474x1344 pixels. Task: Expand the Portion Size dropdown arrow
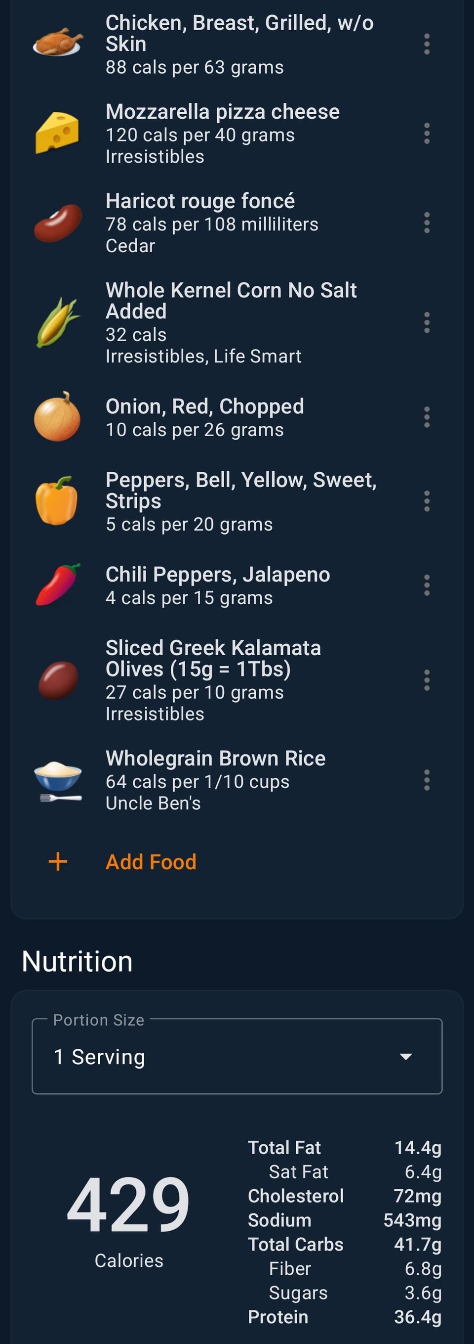405,1057
